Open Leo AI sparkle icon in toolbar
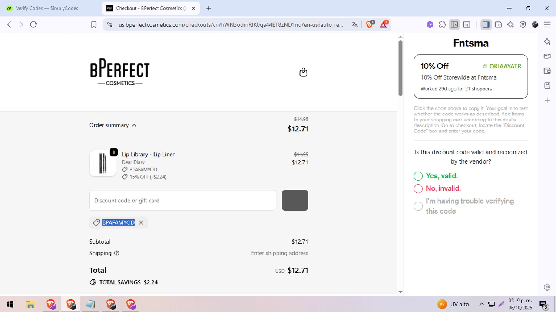This screenshot has width=556, height=312. click(x=510, y=24)
